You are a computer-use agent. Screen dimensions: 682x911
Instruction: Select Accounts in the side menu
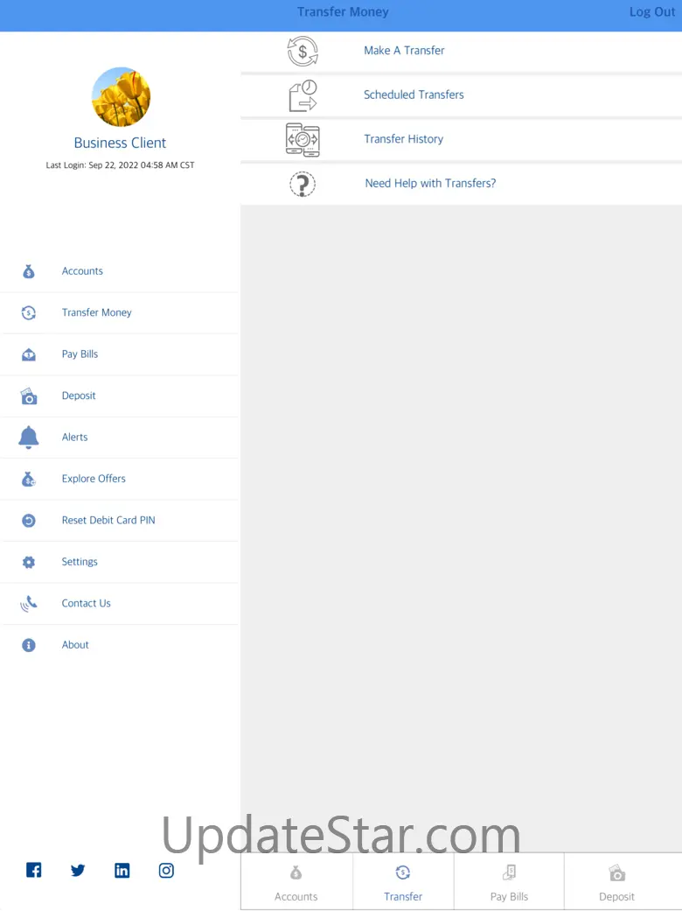120,271
